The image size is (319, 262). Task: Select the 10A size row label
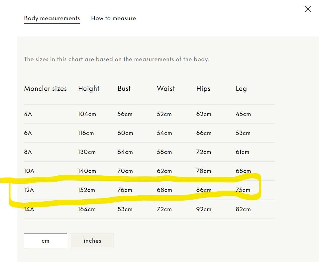click(x=29, y=171)
